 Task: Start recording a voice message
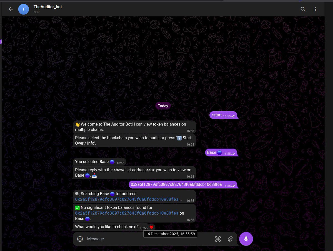point(246,239)
